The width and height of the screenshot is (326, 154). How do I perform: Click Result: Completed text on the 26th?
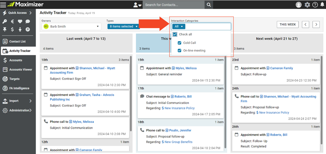tap(253, 146)
